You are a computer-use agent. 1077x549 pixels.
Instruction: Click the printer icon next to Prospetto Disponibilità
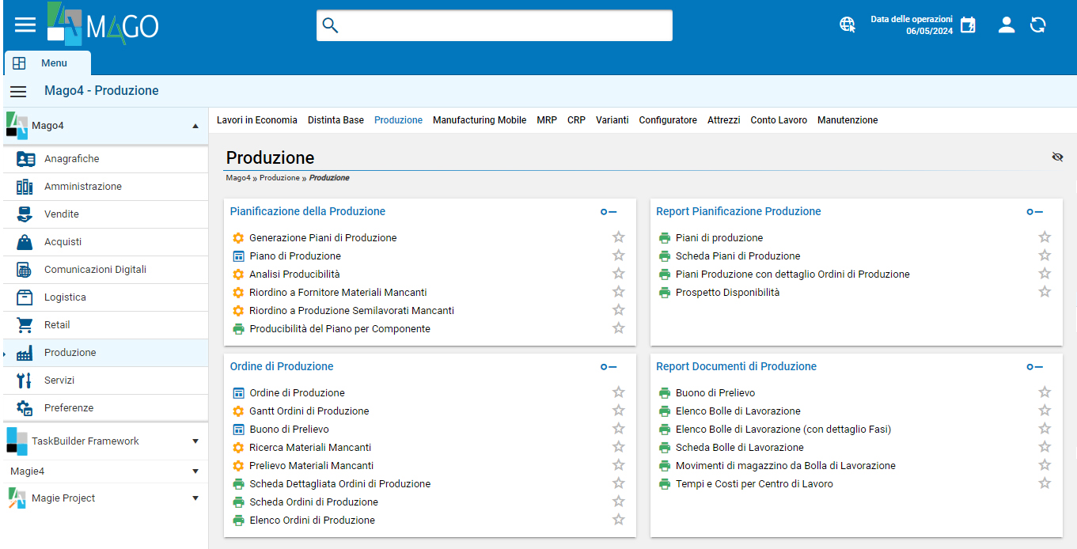(665, 293)
